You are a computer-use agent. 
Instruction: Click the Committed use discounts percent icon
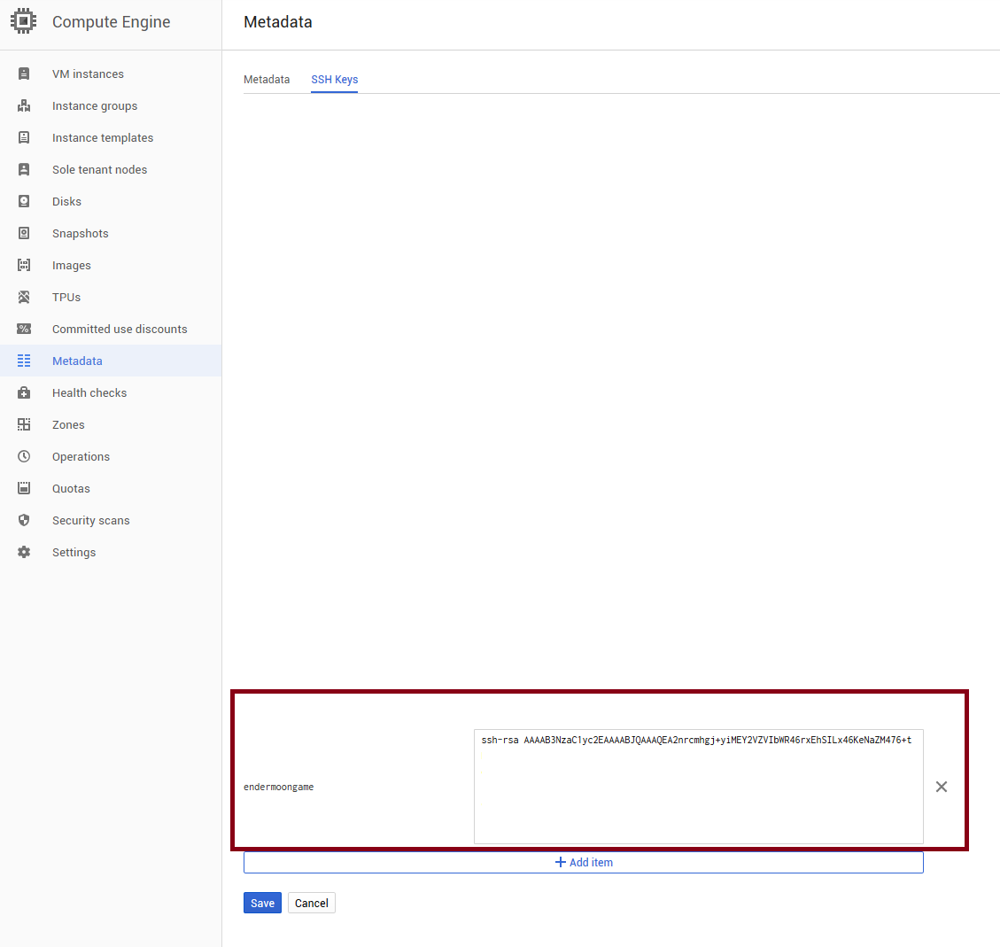point(24,329)
